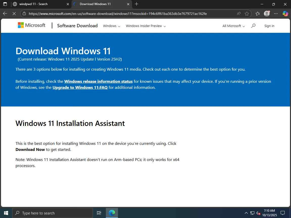291x218 pixels.
Task: Expand the Windows dropdown menu
Action: tap(112, 26)
